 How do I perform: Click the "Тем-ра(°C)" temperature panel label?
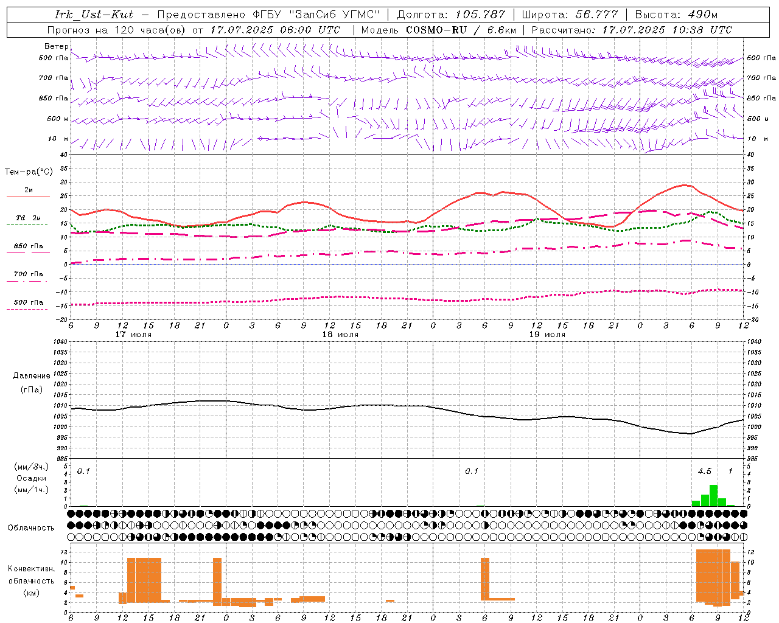29,172
